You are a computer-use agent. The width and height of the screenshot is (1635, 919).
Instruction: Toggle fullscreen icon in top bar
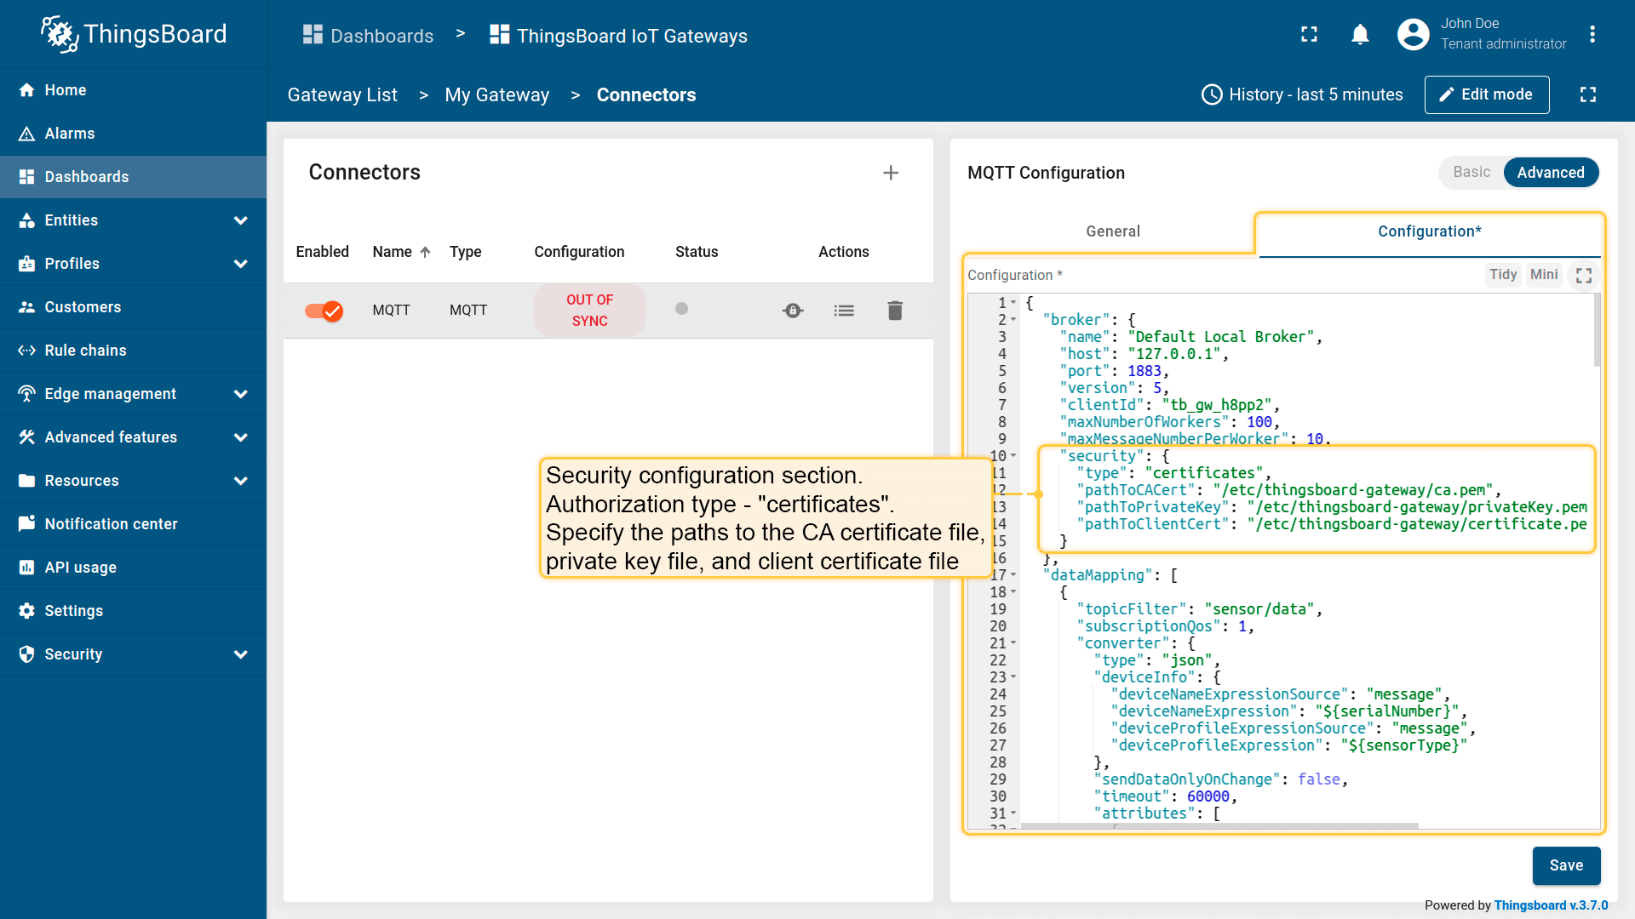(1310, 34)
